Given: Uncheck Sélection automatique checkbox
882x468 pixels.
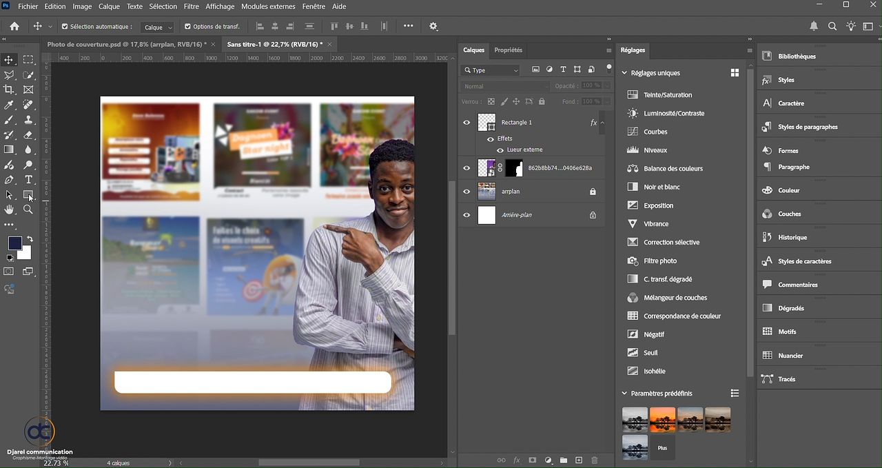Looking at the screenshot, I should point(65,27).
